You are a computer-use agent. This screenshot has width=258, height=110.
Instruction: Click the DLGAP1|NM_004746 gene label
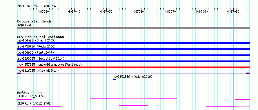coord(31,96)
